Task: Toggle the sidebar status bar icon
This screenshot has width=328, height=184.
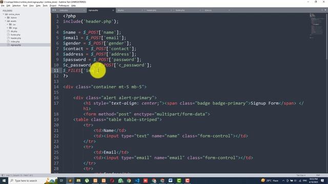Action: (3, 175)
